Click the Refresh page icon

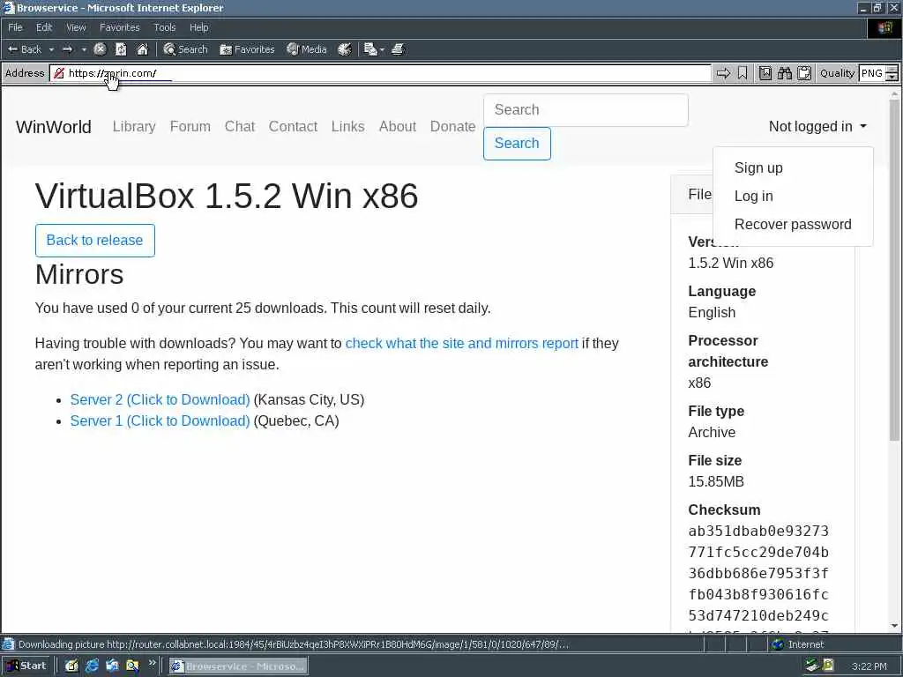(121, 49)
